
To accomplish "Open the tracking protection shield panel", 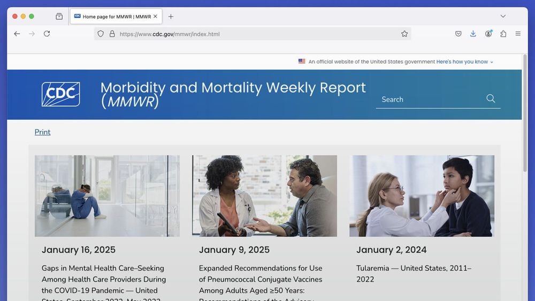I will click(101, 34).
